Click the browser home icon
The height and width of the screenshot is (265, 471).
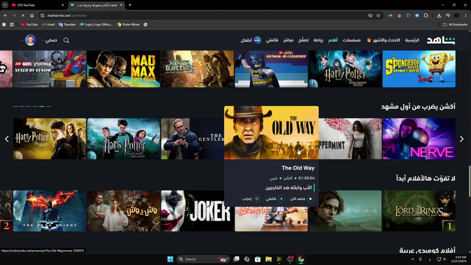32,15
